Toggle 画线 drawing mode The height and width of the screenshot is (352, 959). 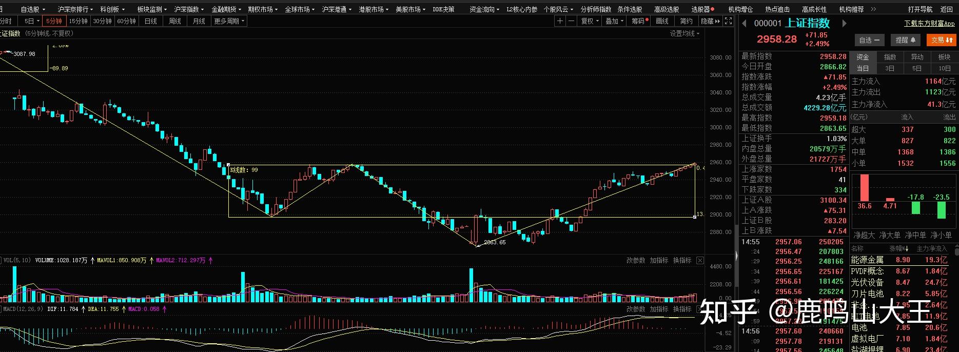pos(662,21)
